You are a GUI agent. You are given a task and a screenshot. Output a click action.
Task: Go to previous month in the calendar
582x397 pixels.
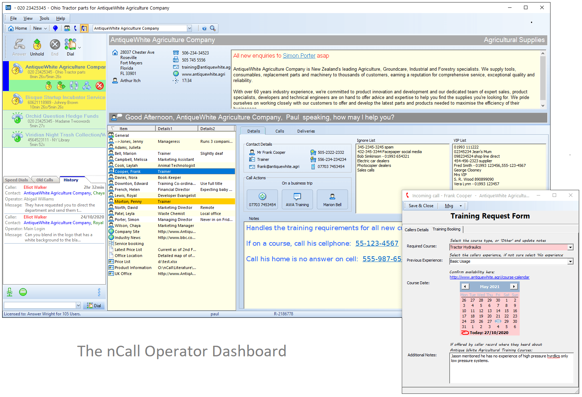pos(465,286)
